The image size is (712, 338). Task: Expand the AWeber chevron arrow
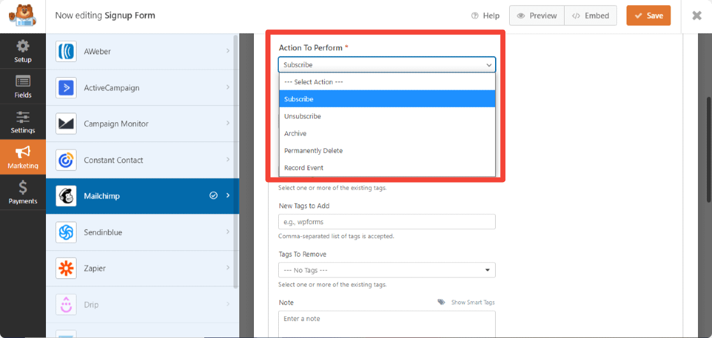[x=228, y=51]
